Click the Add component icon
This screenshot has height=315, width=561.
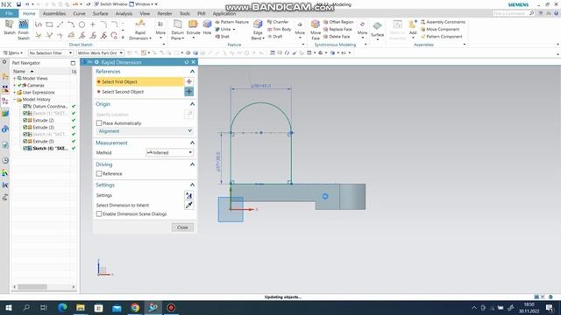(x=413, y=24)
